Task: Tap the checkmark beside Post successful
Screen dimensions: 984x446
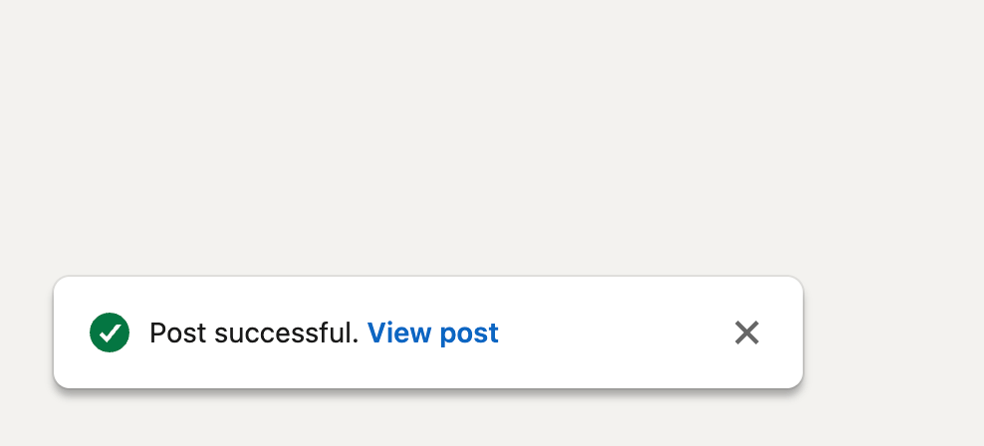Action: (x=110, y=333)
